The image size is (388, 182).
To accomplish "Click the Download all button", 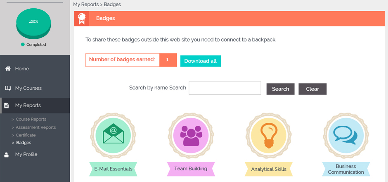I will (x=201, y=61).
